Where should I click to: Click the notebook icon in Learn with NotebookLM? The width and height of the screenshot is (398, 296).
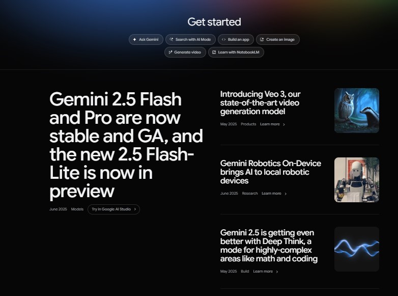point(214,52)
